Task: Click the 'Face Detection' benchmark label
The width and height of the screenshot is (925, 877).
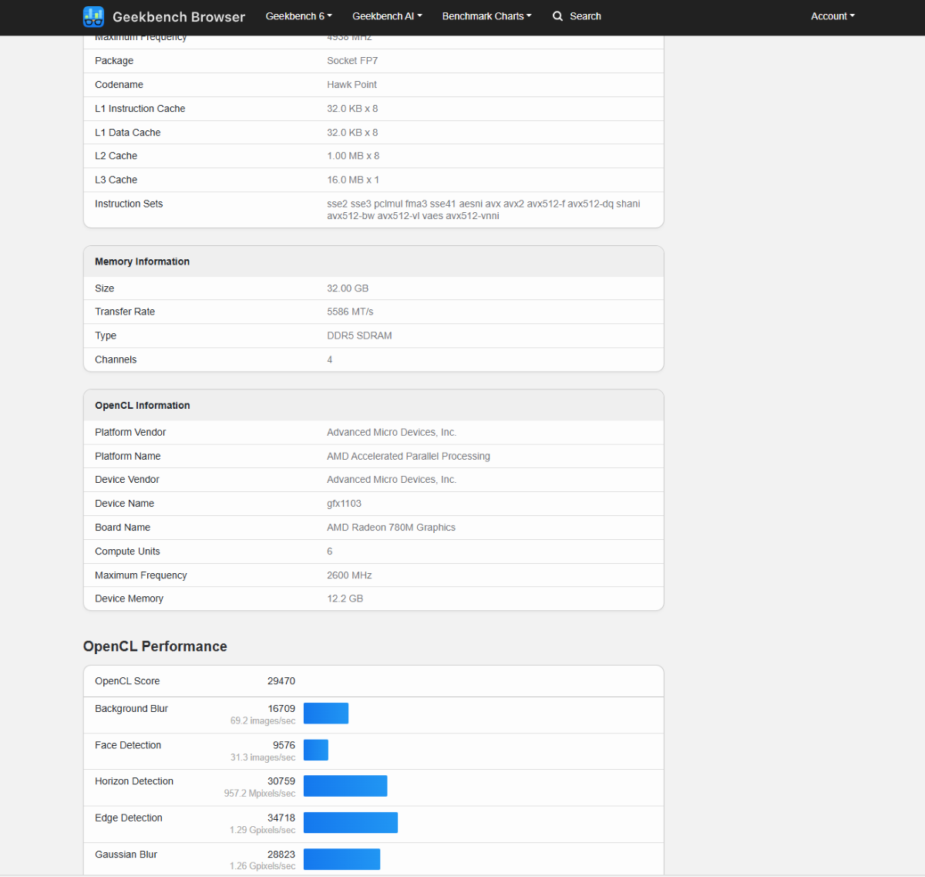Action: 128,745
